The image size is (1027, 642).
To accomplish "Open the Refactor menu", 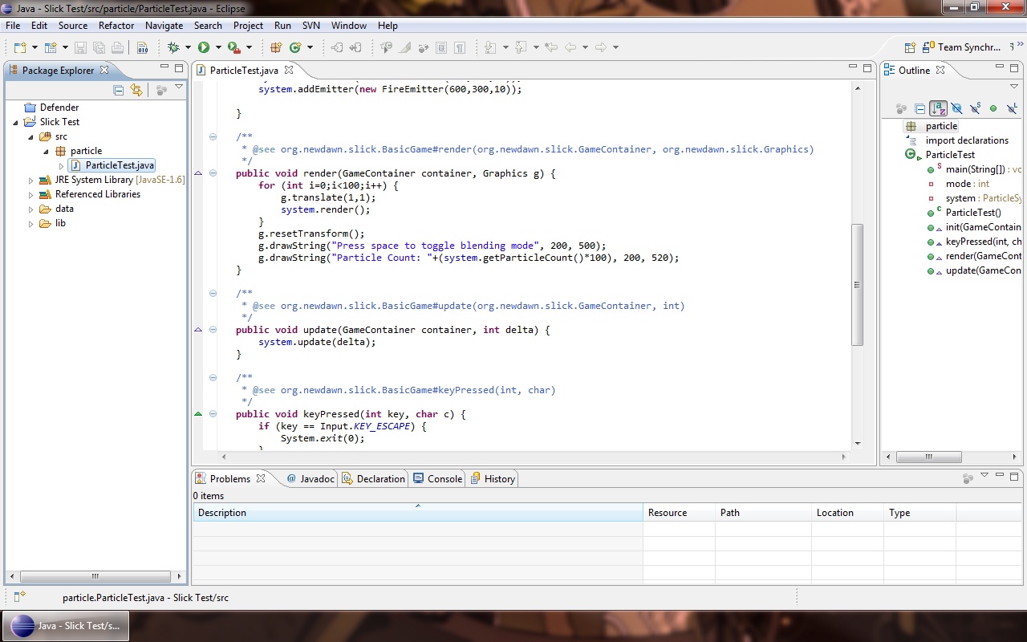I will pyautogui.click(x=116, y=26).
